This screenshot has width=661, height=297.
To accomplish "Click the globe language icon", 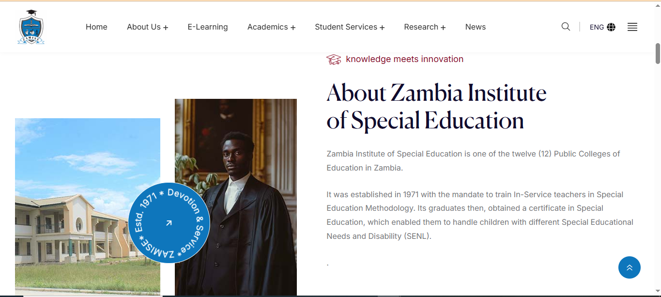I will [611, 27].
